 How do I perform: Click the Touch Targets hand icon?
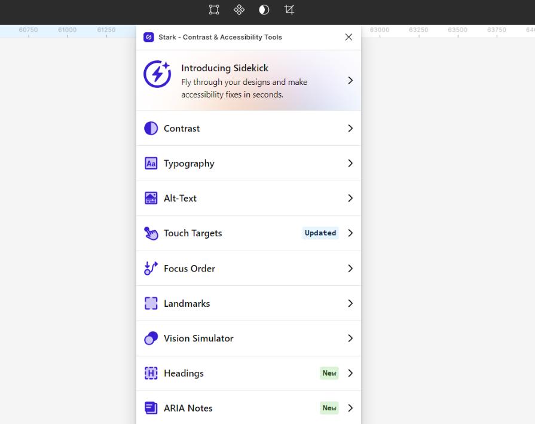[x=151, y=233]
